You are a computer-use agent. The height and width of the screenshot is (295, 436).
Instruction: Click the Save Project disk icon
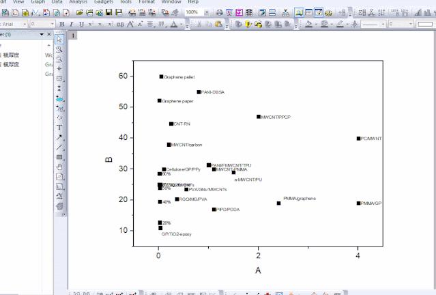click(x=109, y=12)
